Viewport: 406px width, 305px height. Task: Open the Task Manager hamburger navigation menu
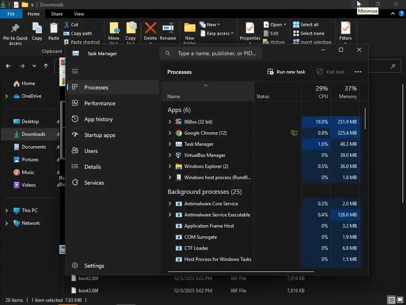[x=75, y=71]
